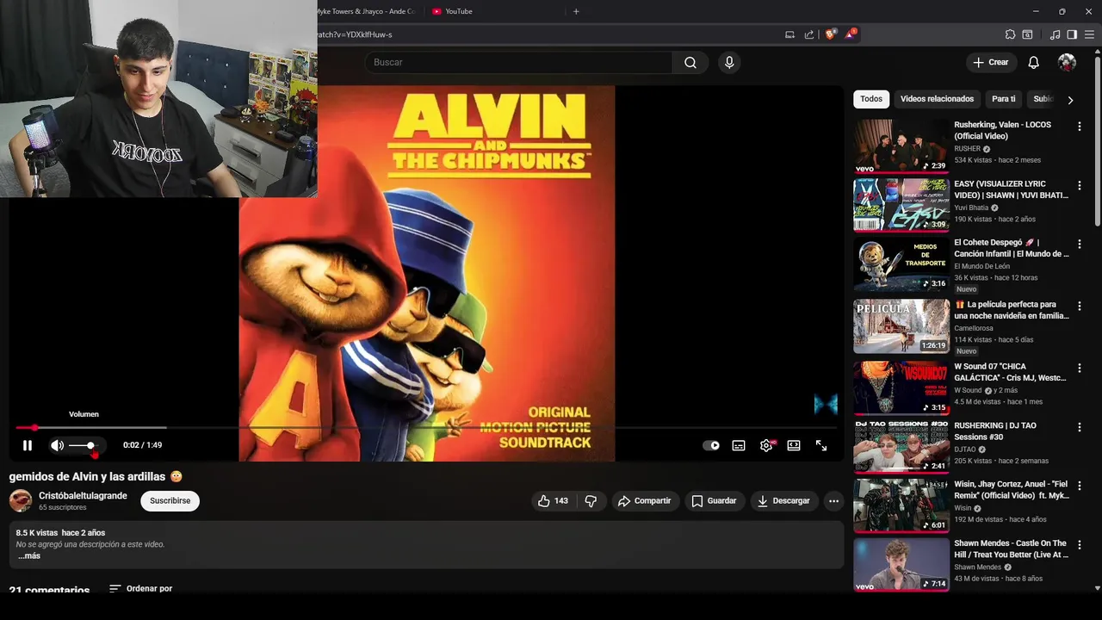Open the Rusherking, Valen - LOCOS thumbnail

901,146
